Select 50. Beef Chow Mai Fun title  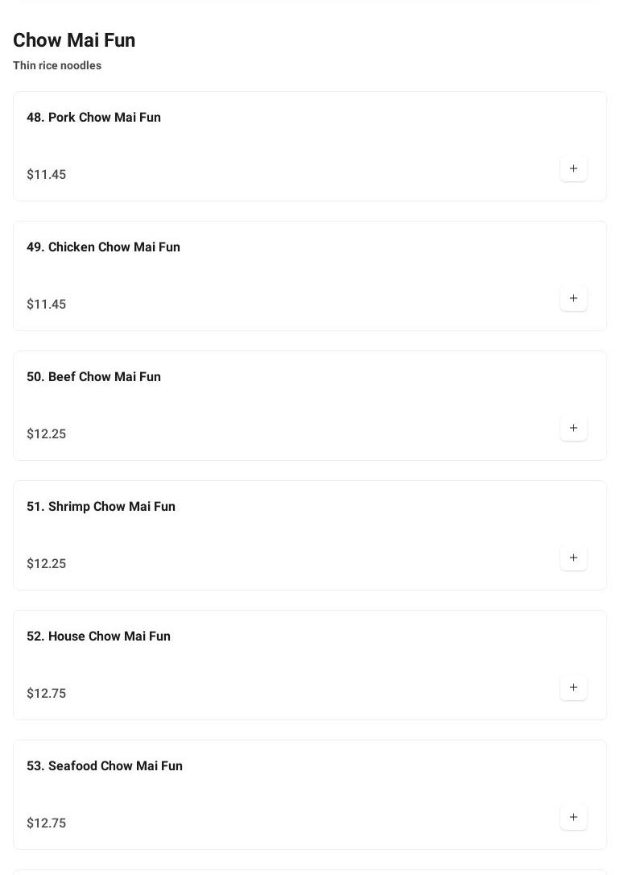coord(93,377)
